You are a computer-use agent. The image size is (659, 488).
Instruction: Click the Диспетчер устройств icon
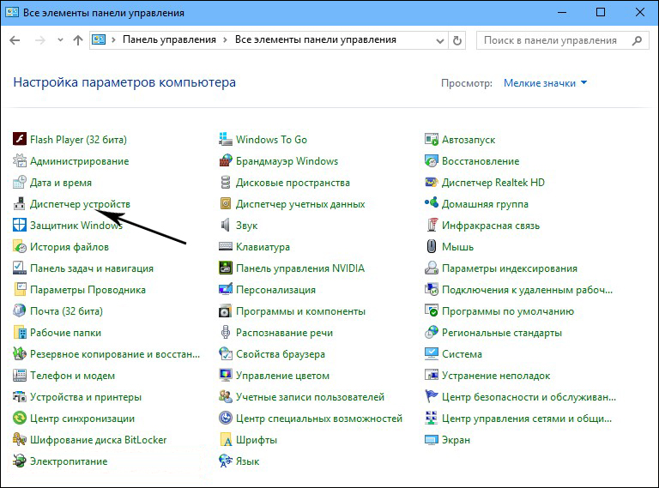point(20,203)
